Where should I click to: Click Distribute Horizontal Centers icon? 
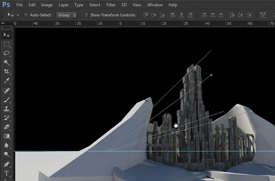coord(241,15)
